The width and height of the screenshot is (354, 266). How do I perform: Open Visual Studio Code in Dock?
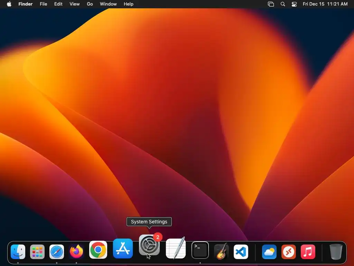click(x=241, y=251)
